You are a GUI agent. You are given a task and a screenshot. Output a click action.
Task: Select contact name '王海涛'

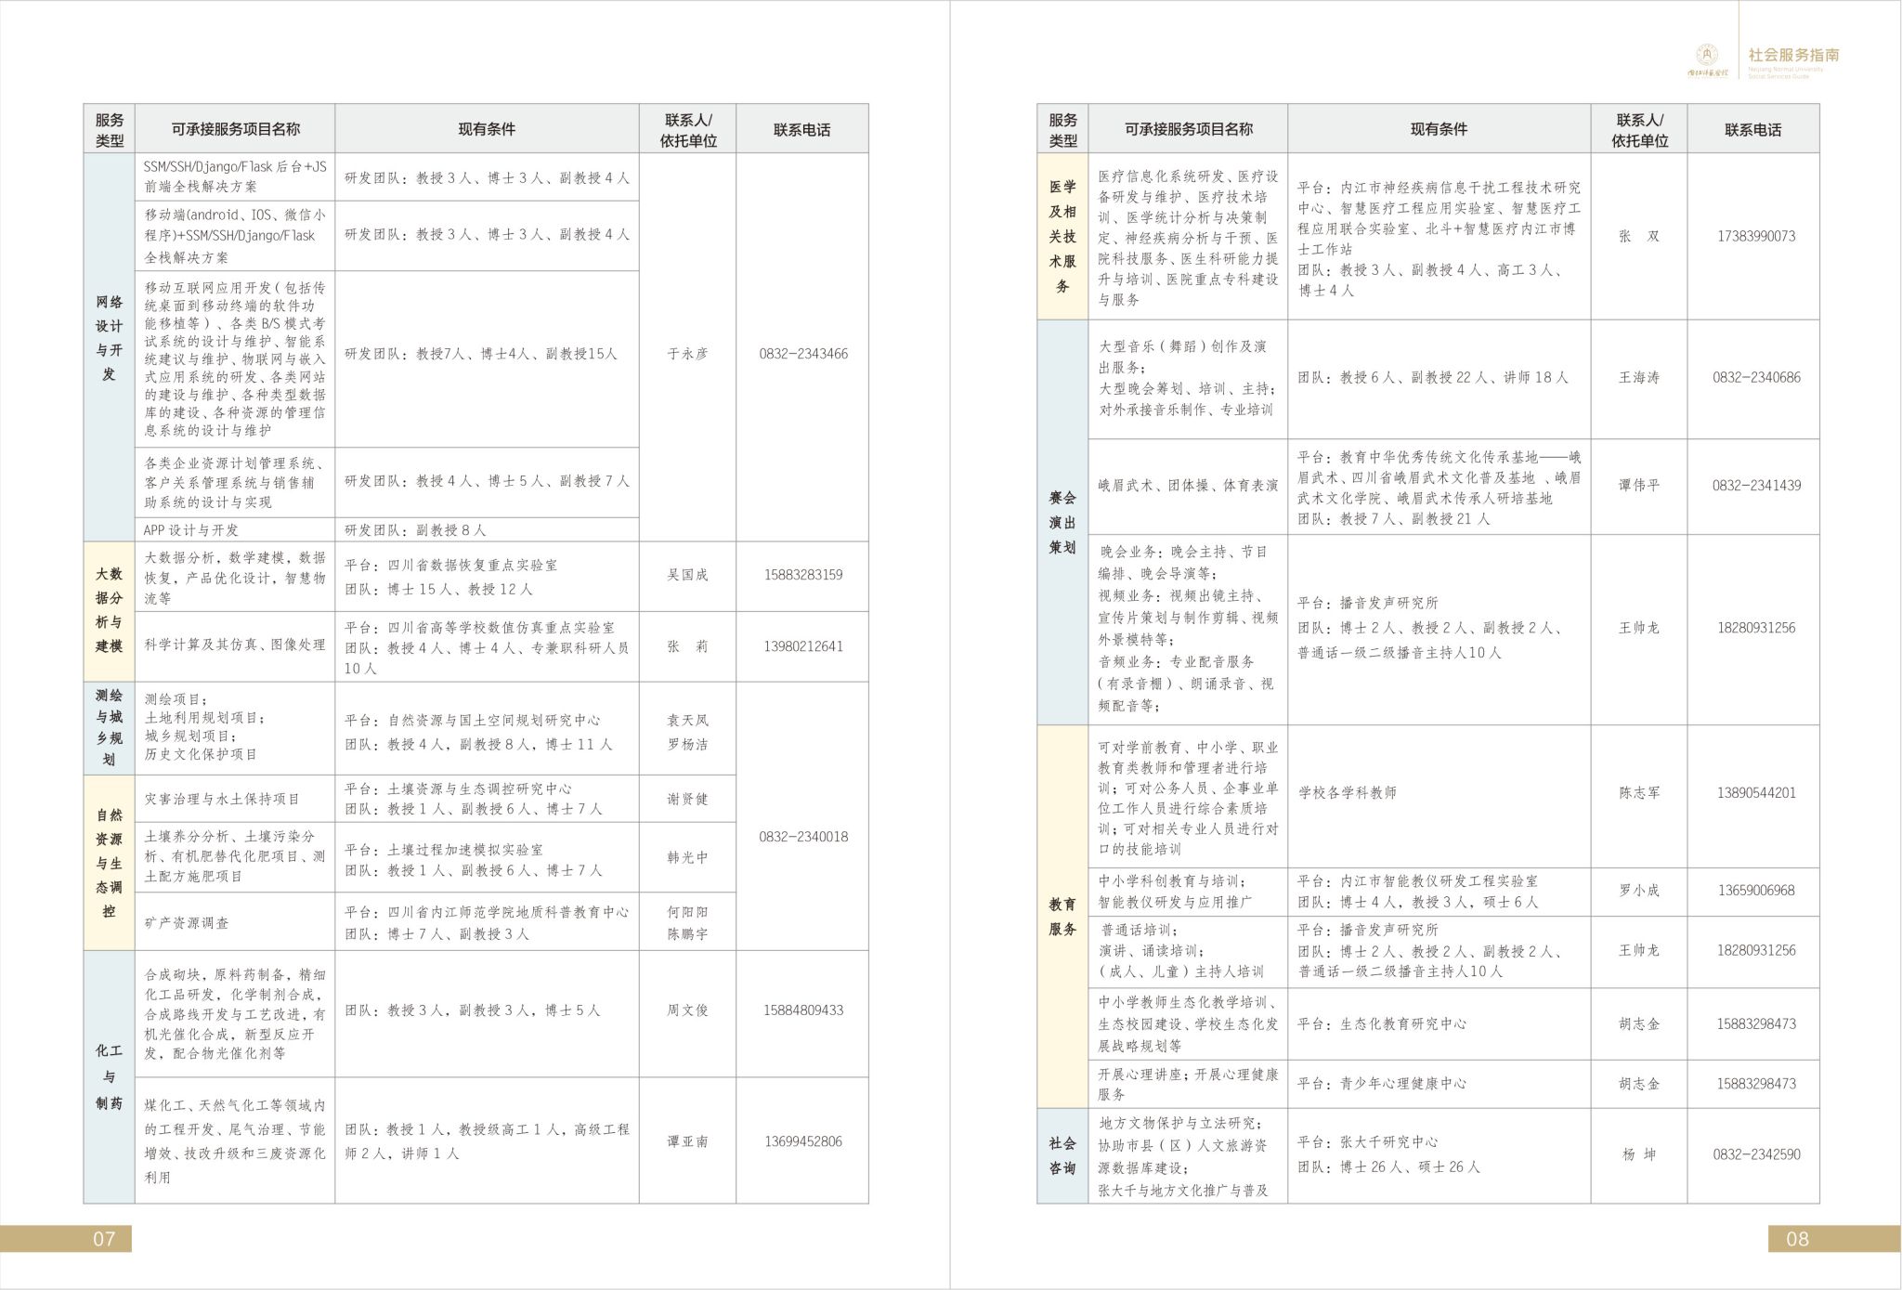(x=1639, y=378)
